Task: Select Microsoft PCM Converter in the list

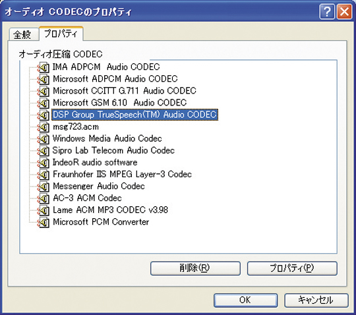Action: click(x=101, y=222)
